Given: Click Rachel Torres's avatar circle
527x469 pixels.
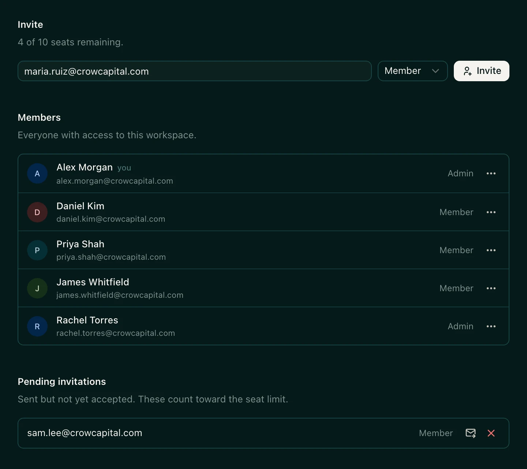Looking at the screenshot, I should [37, 326].
